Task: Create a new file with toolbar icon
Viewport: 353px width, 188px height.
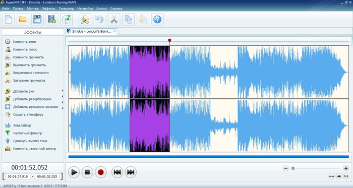Action: click(x=9, y=19)
